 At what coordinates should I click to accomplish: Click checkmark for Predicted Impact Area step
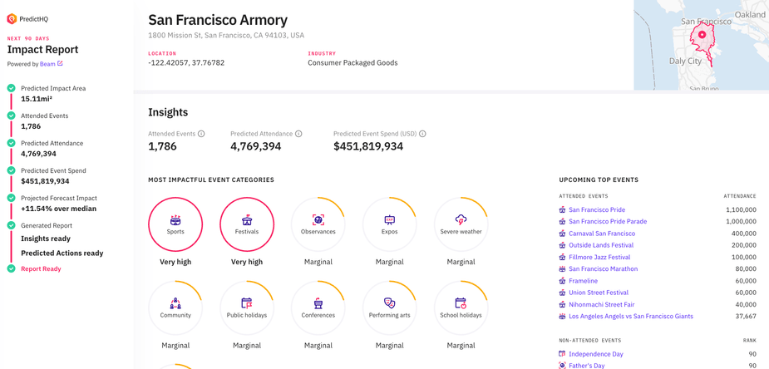point(11,88)
